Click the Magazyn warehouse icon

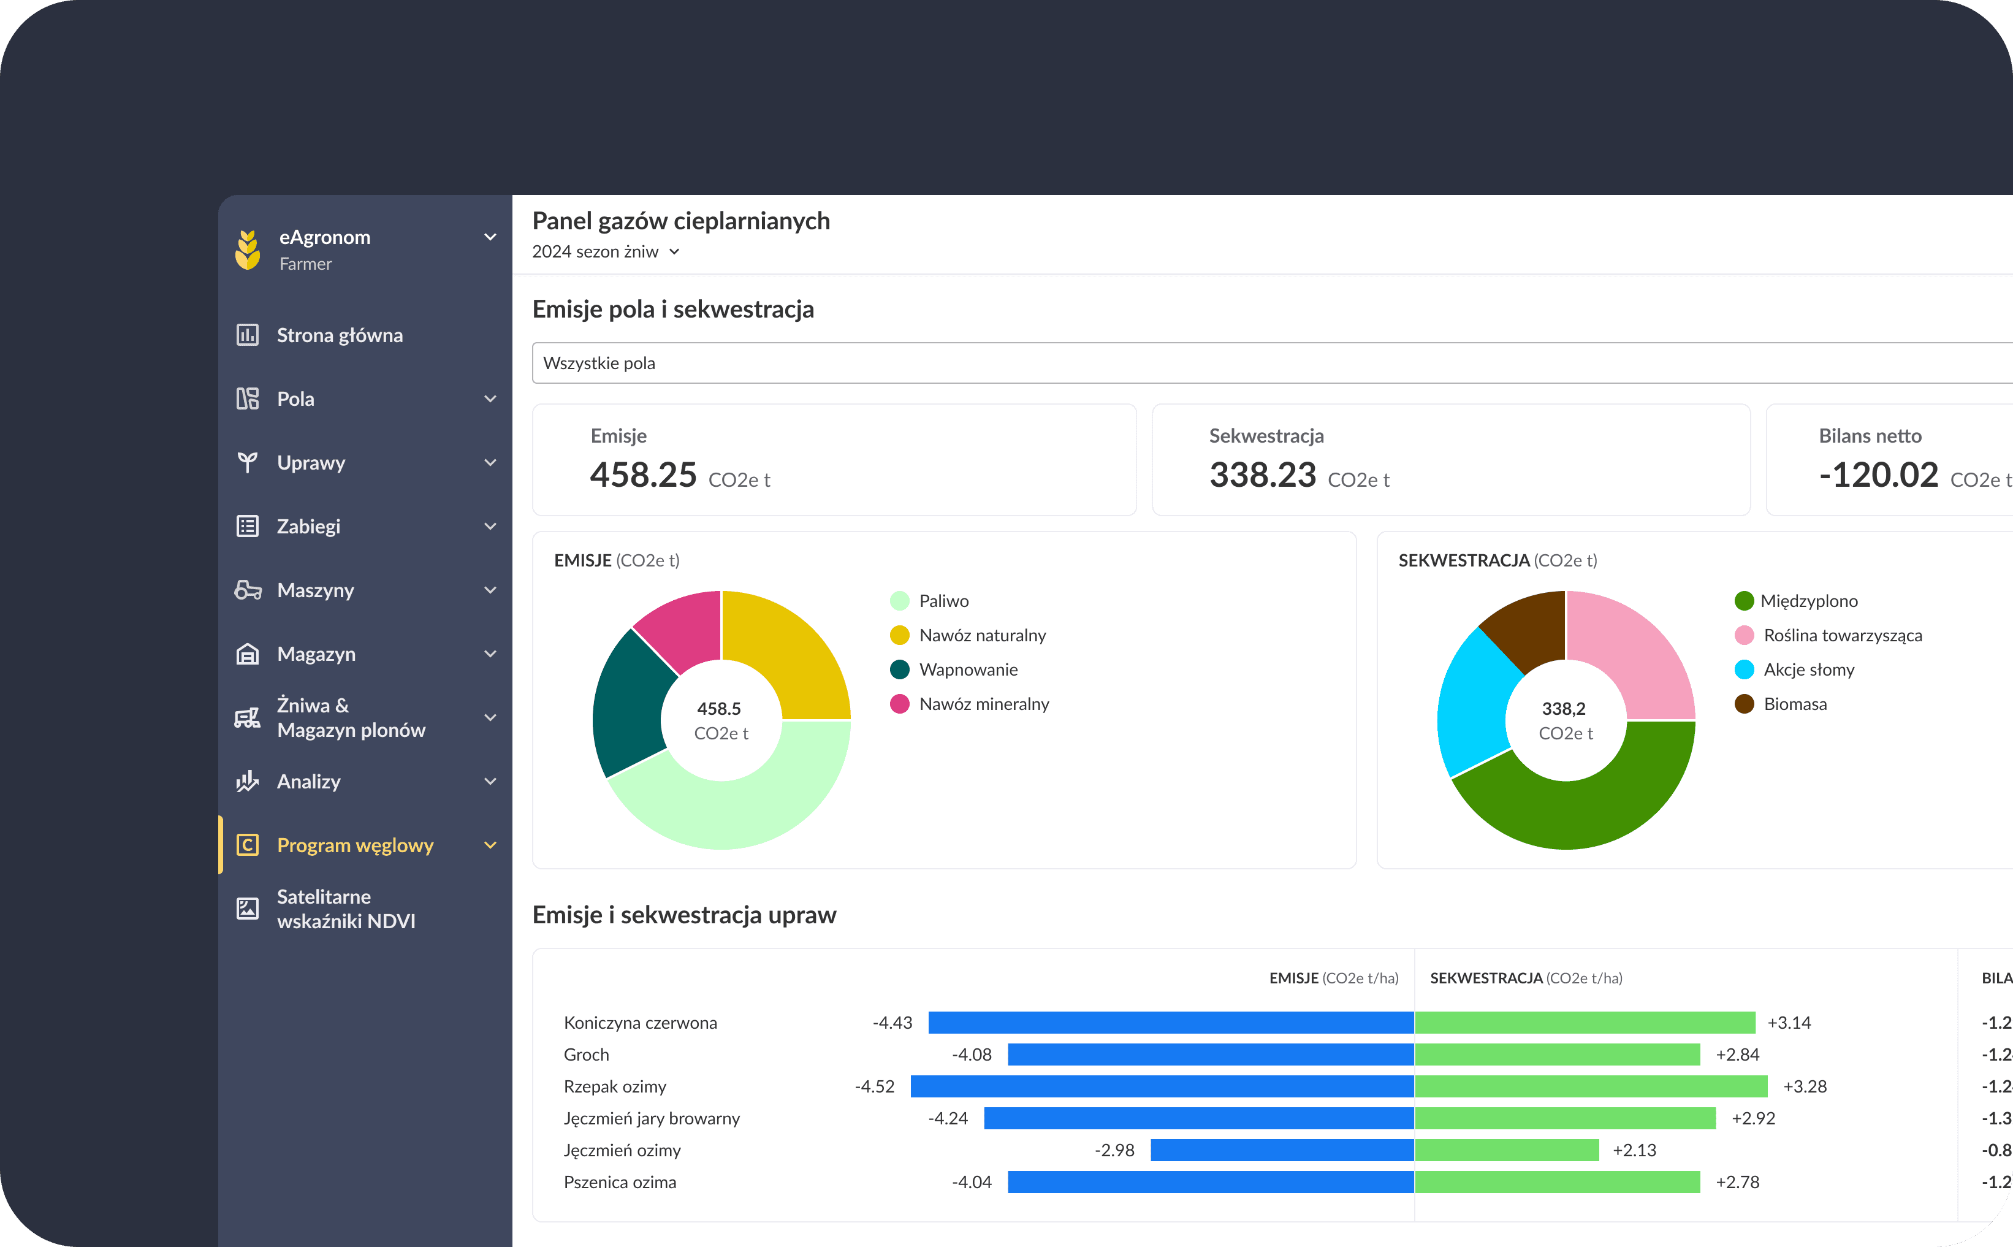coord(247,654)
